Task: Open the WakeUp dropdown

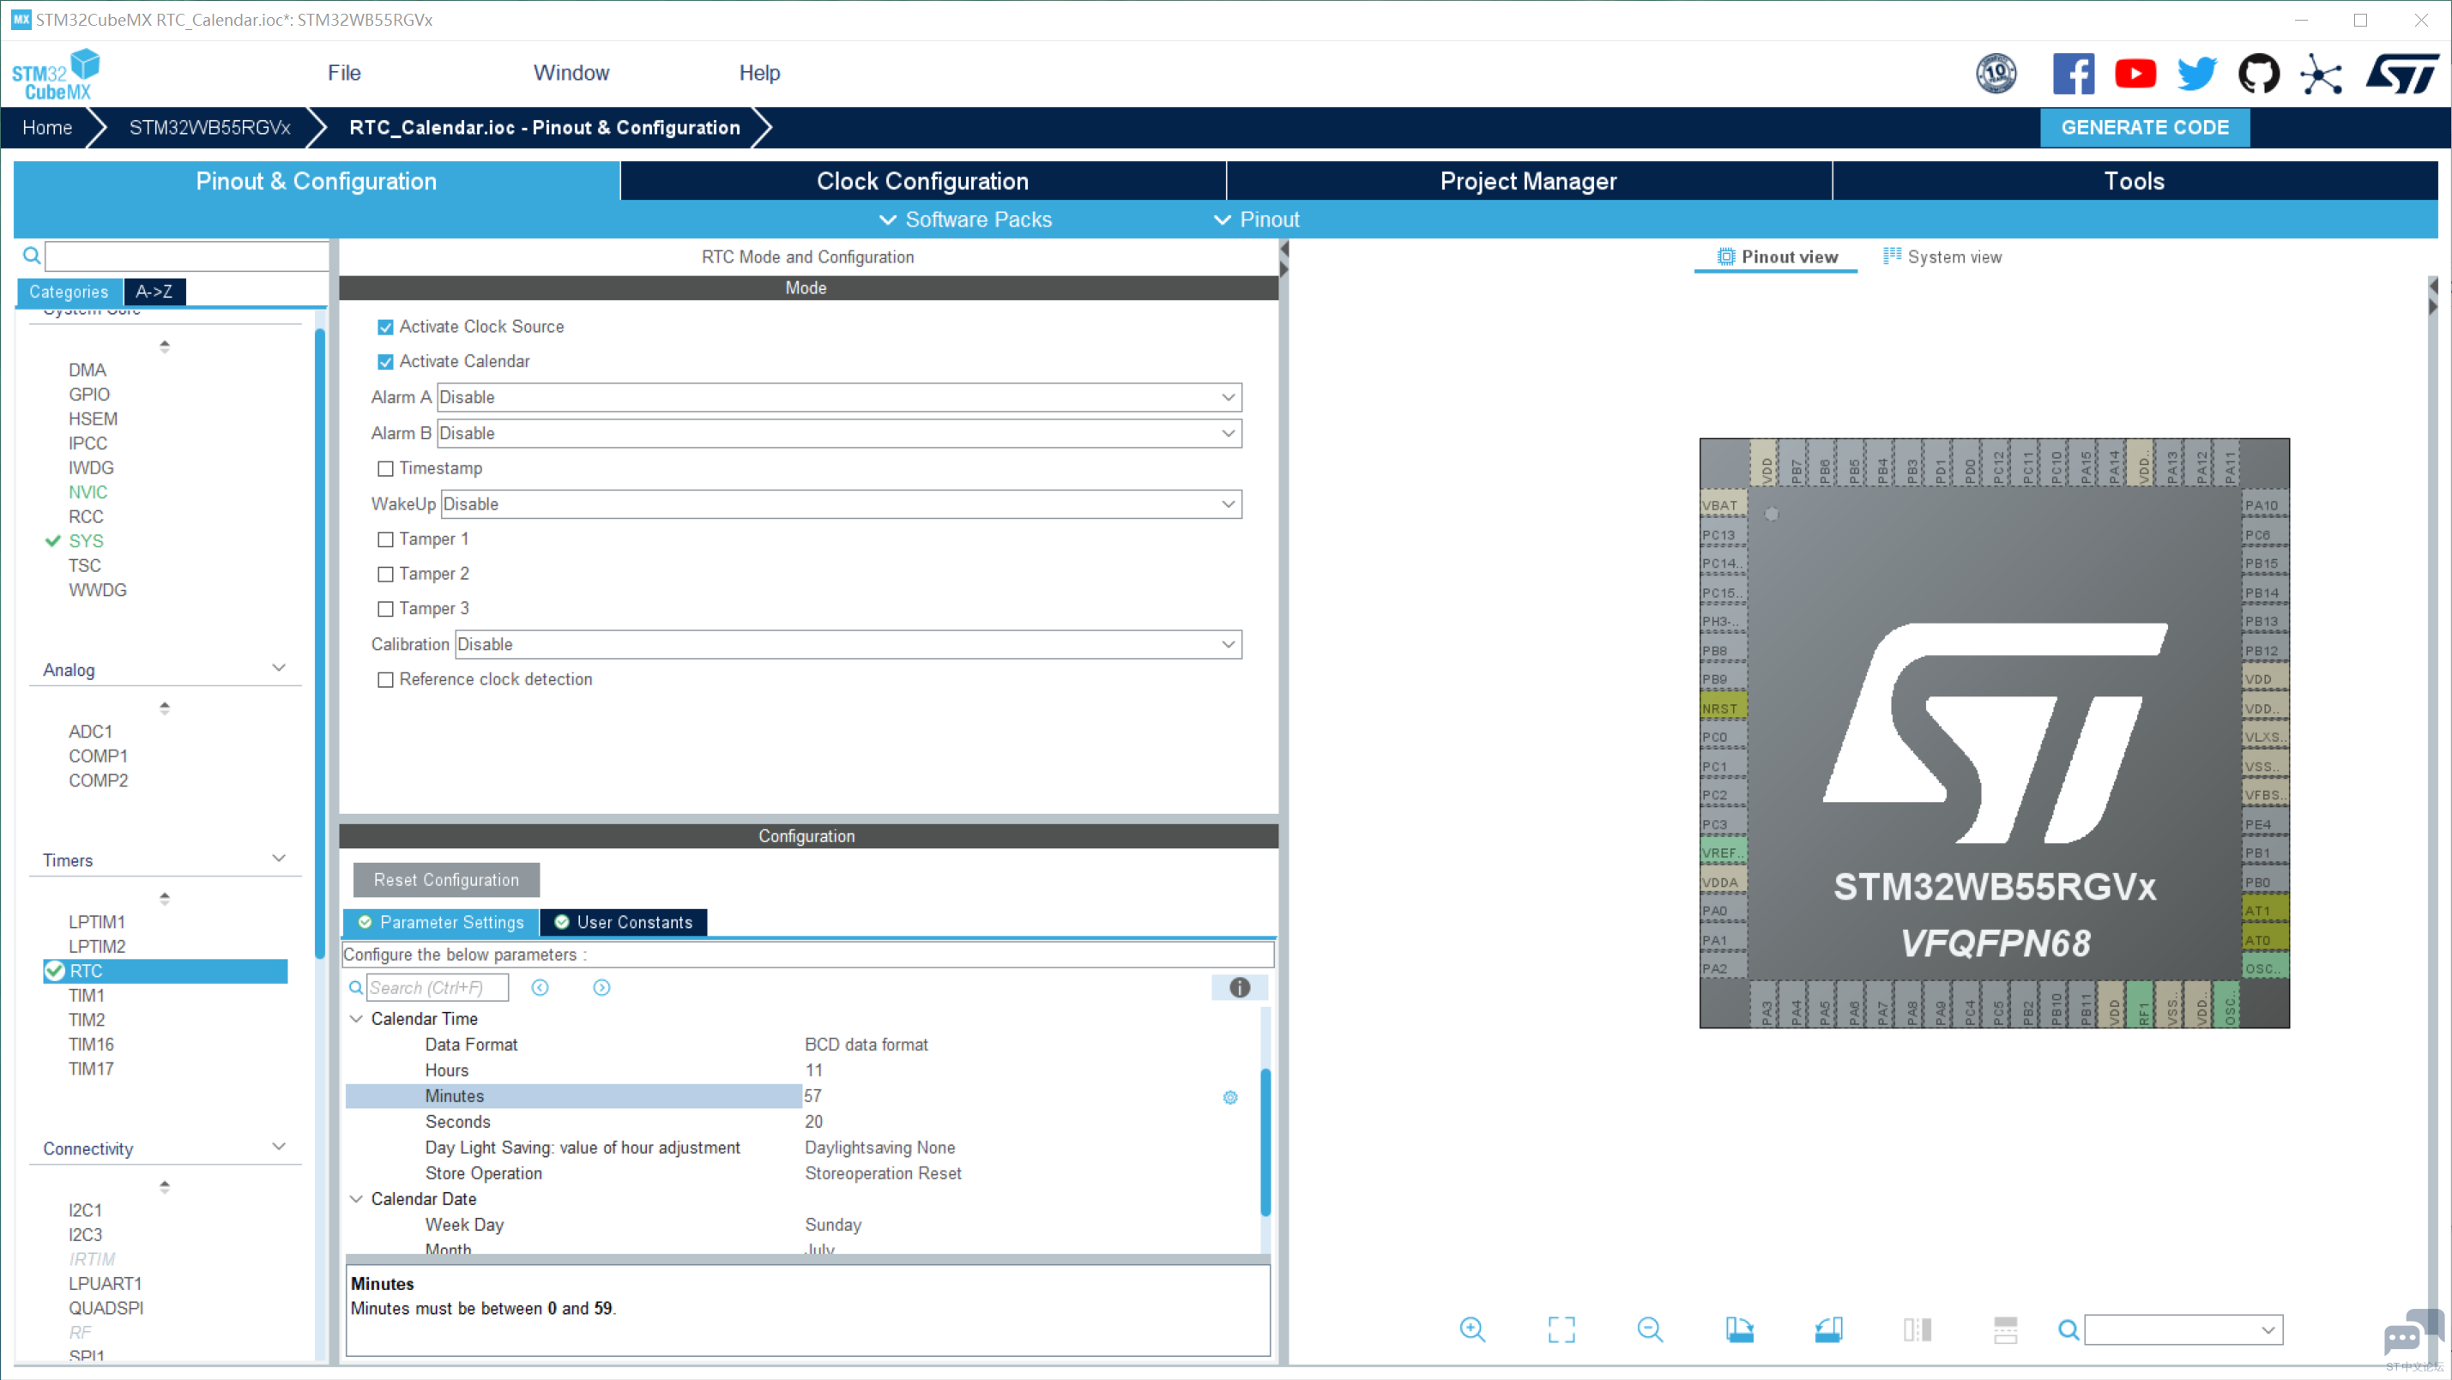Action: [842, 503]
